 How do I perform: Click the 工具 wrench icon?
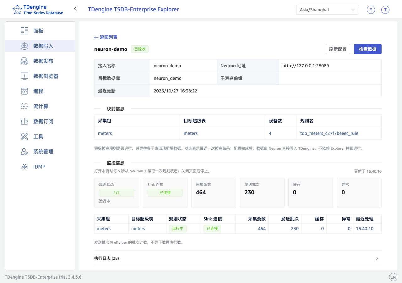click(24, 136)
